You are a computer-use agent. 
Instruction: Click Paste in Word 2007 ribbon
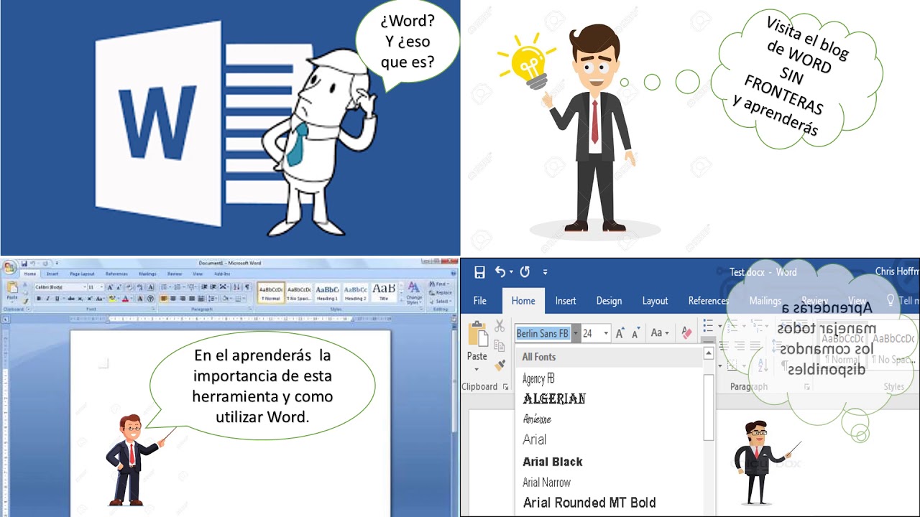click(x=12, y=291)
